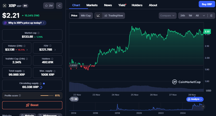Click the info icon beside Circulating supply
The image size is (216, 116).
coord(41,83)
